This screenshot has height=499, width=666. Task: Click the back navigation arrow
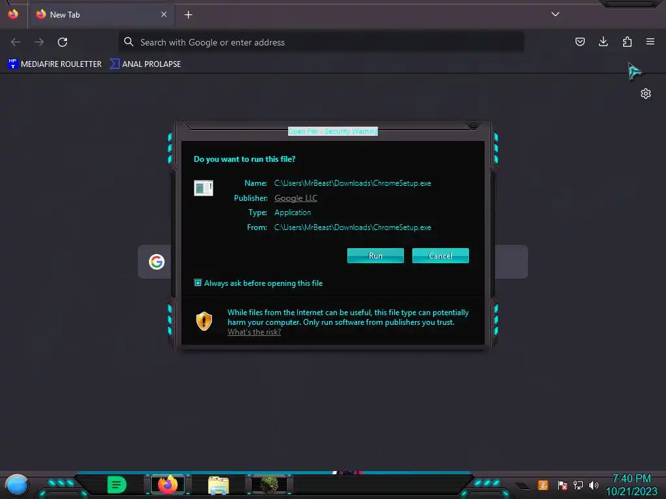point(16,42)
